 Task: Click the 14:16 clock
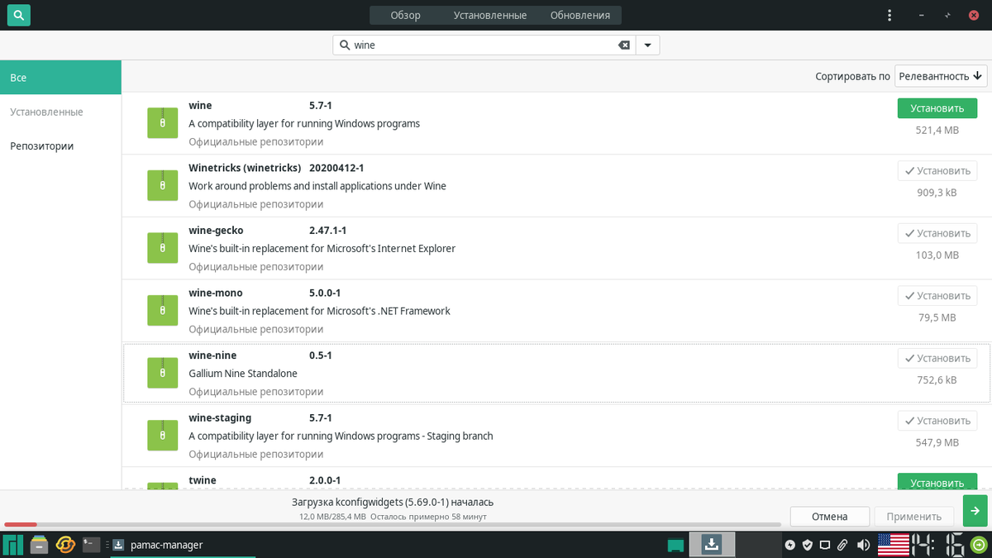tap(937, 545)
